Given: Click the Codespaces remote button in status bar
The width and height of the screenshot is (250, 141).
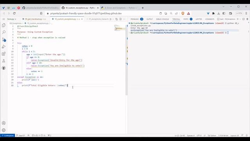Looking at the screenshot, I should (7, 136).
